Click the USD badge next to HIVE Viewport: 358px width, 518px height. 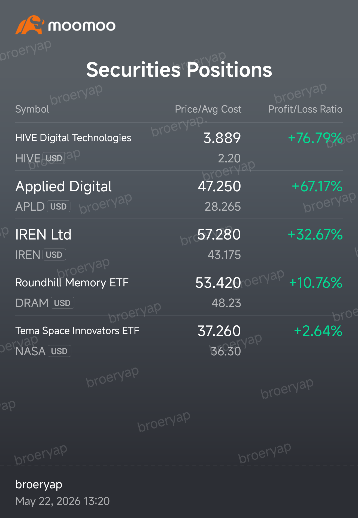[54, 158]
